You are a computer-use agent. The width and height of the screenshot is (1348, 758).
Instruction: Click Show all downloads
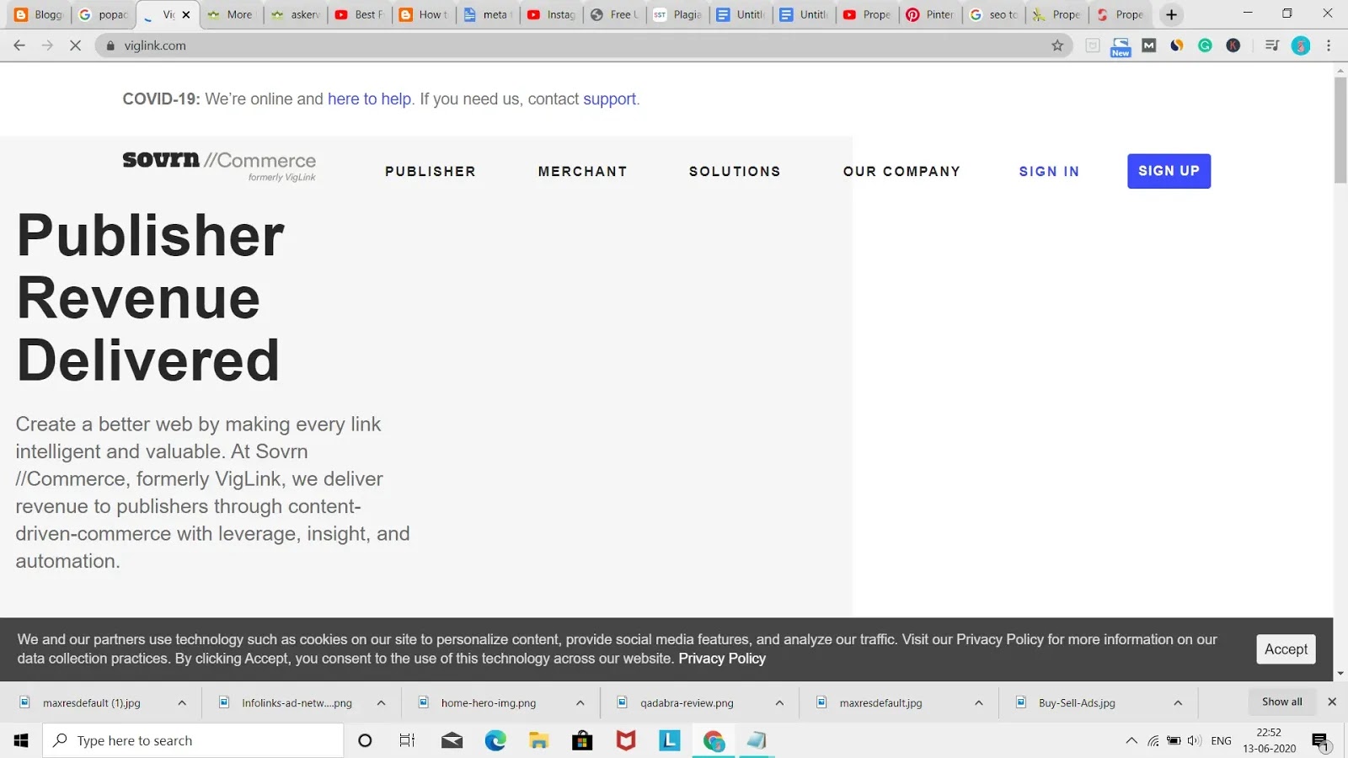1282,702
